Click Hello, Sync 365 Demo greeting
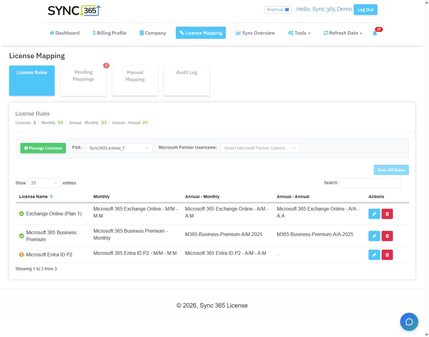This screenshot has width=429, height=337. click(324, 9)
